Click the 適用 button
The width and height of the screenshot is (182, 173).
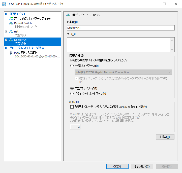pos(167,166)
